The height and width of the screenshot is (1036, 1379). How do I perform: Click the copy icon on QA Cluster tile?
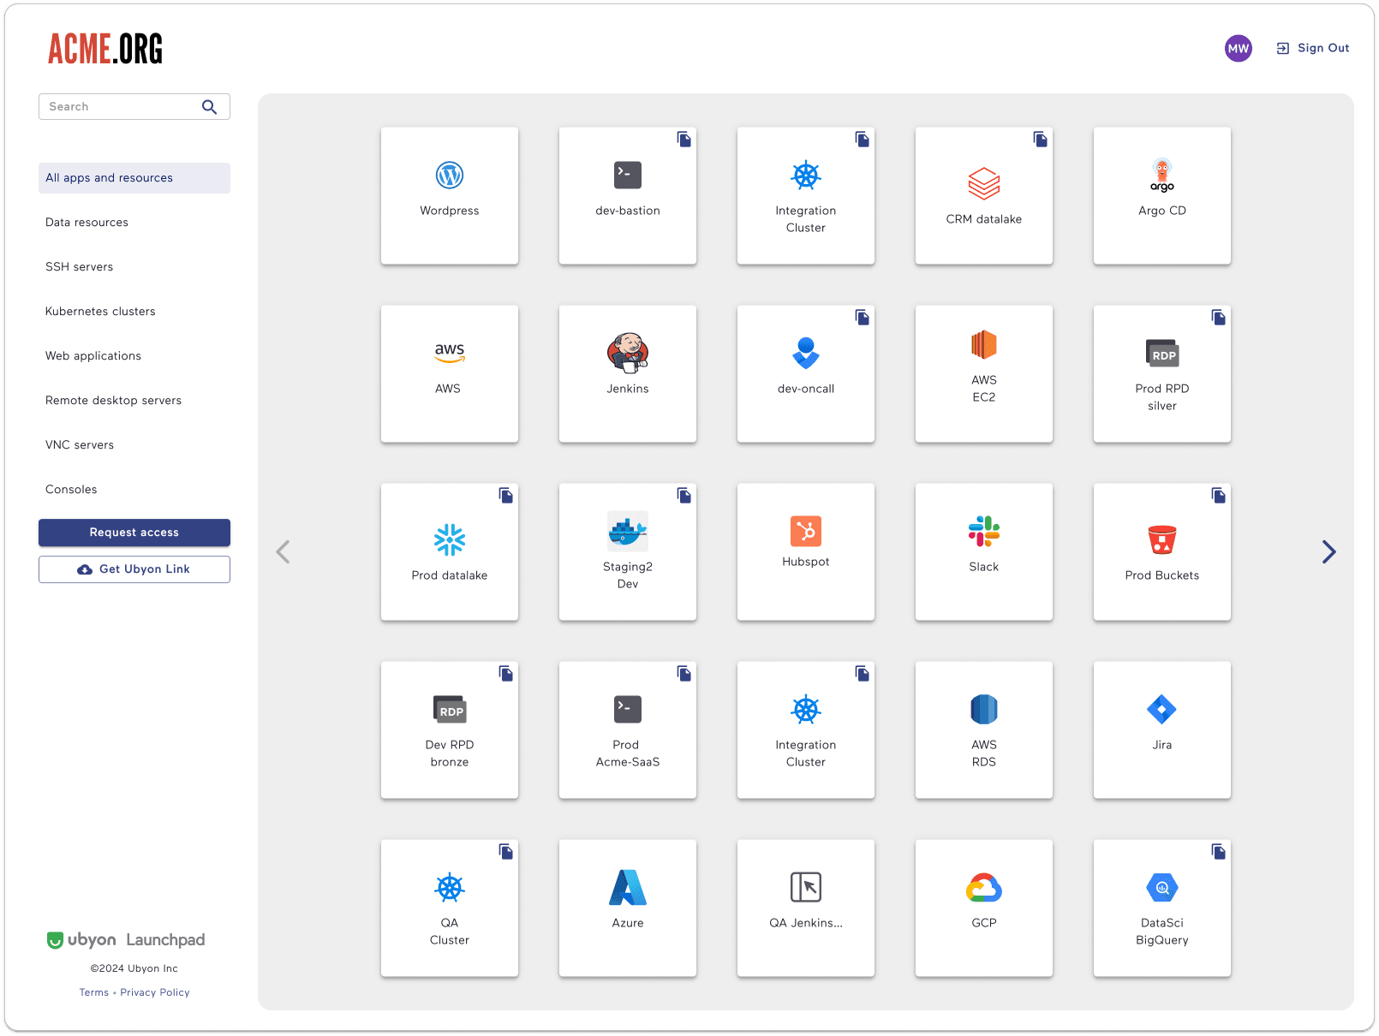[x=506, y=852]
